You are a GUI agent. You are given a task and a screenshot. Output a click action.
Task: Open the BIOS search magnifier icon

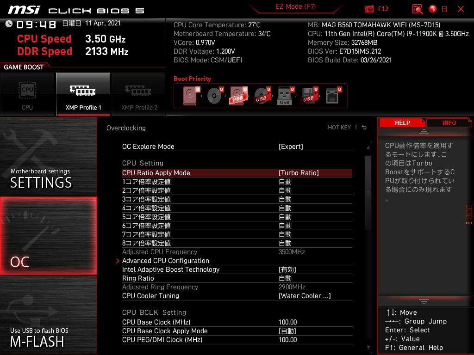point(417,9)
